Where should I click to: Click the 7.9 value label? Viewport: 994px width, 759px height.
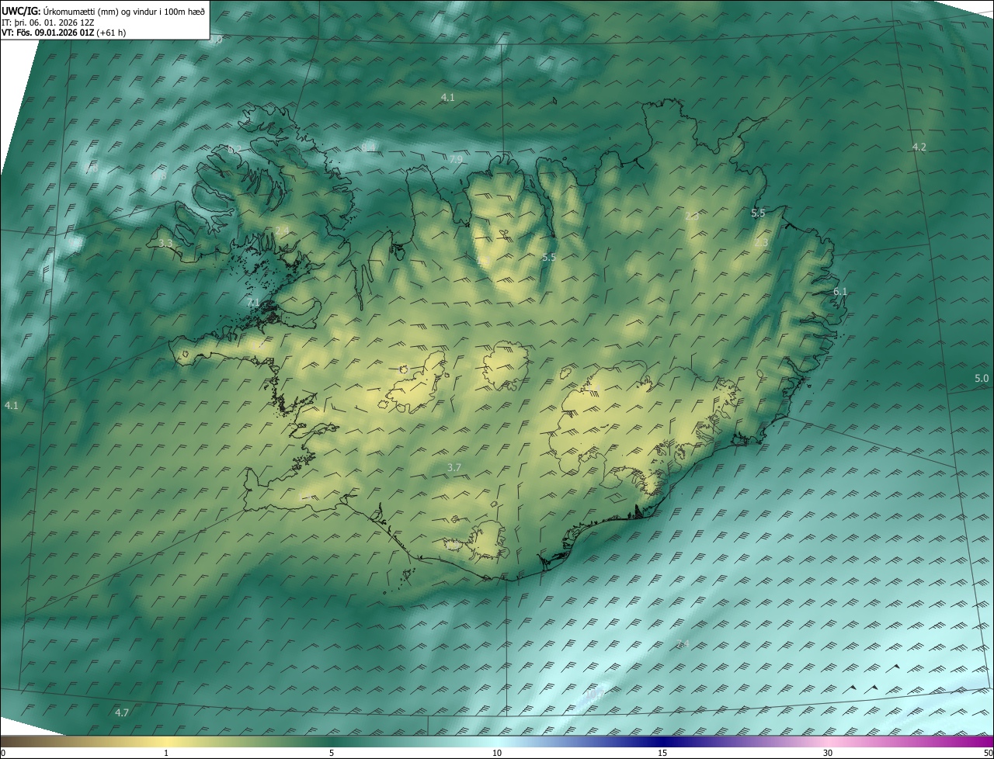(x=456, y=159)
